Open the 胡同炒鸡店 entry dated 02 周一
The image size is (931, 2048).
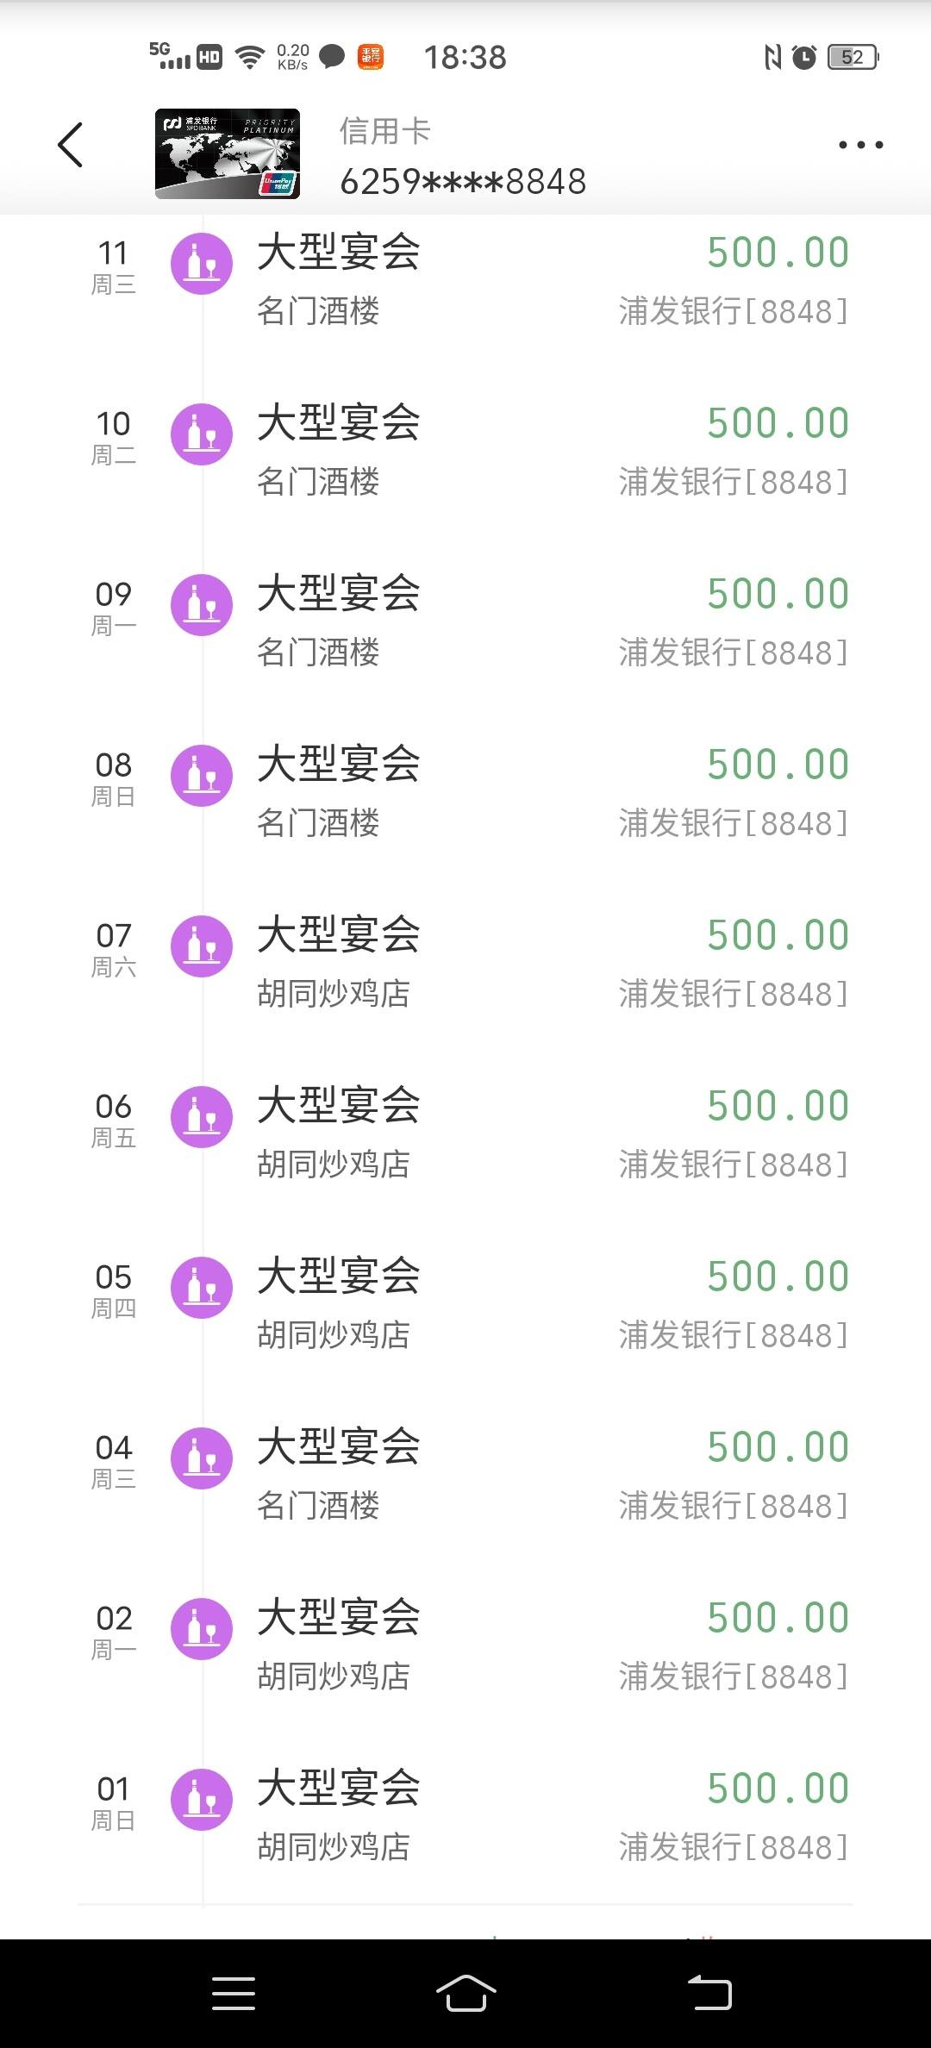[x=465, y=1646]
